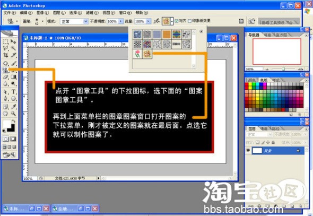Select the Brush tool
The height and width of the screenshot is (216, 313).
point(13,64)
